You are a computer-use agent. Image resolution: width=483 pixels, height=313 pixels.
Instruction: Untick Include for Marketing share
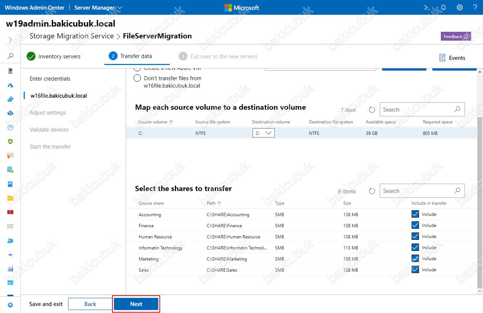click(x=415, y=258)
